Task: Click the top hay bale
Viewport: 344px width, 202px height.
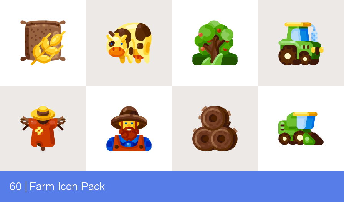Action: click(x=214, y=117)
